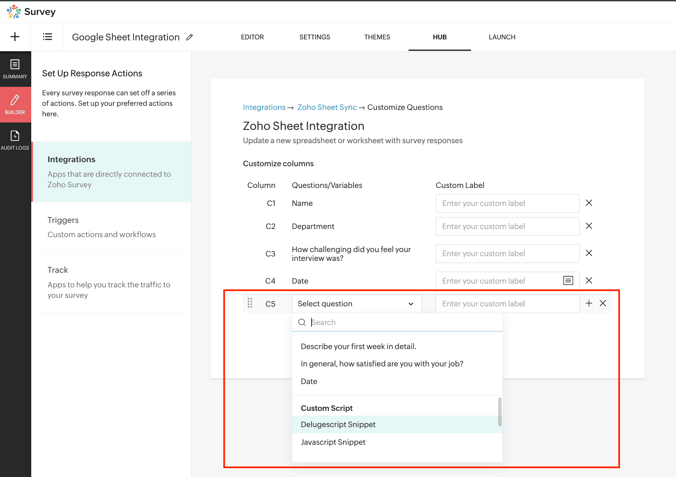Open the Zoho Sheet Sync breadcrumb link

tap(327, 107)
